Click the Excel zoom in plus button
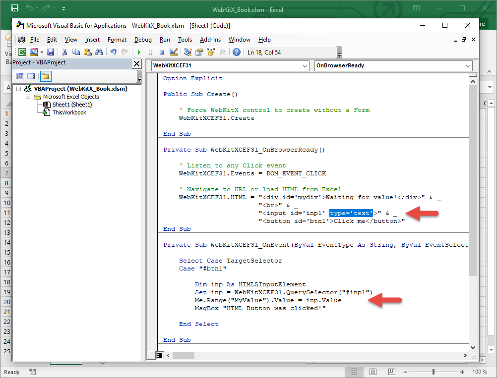497x378 pixels. click(x=462, y=372)
